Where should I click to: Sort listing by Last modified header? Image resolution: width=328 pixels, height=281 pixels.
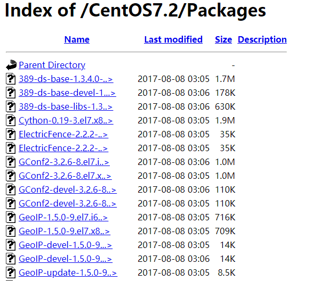tap(173, 39)
